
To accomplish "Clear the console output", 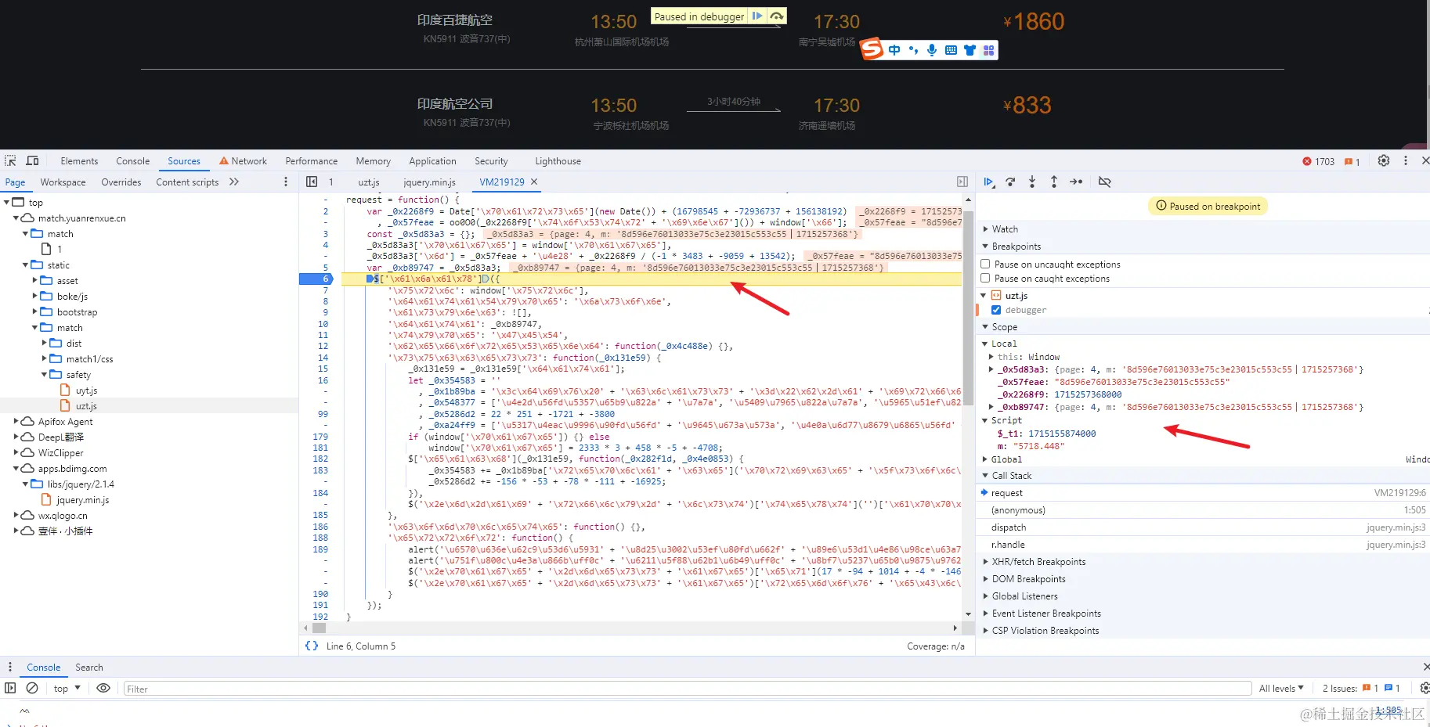I will 32,688.
